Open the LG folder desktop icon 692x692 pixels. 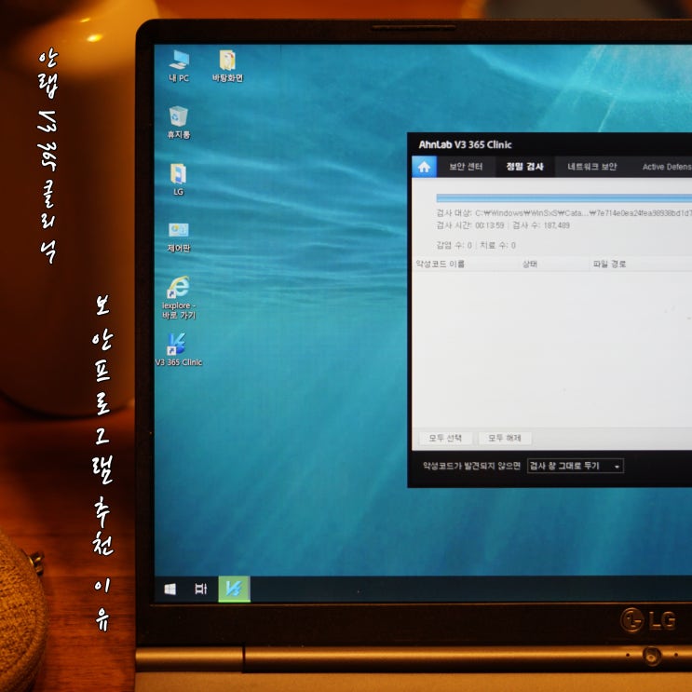[x=178, y=180]
